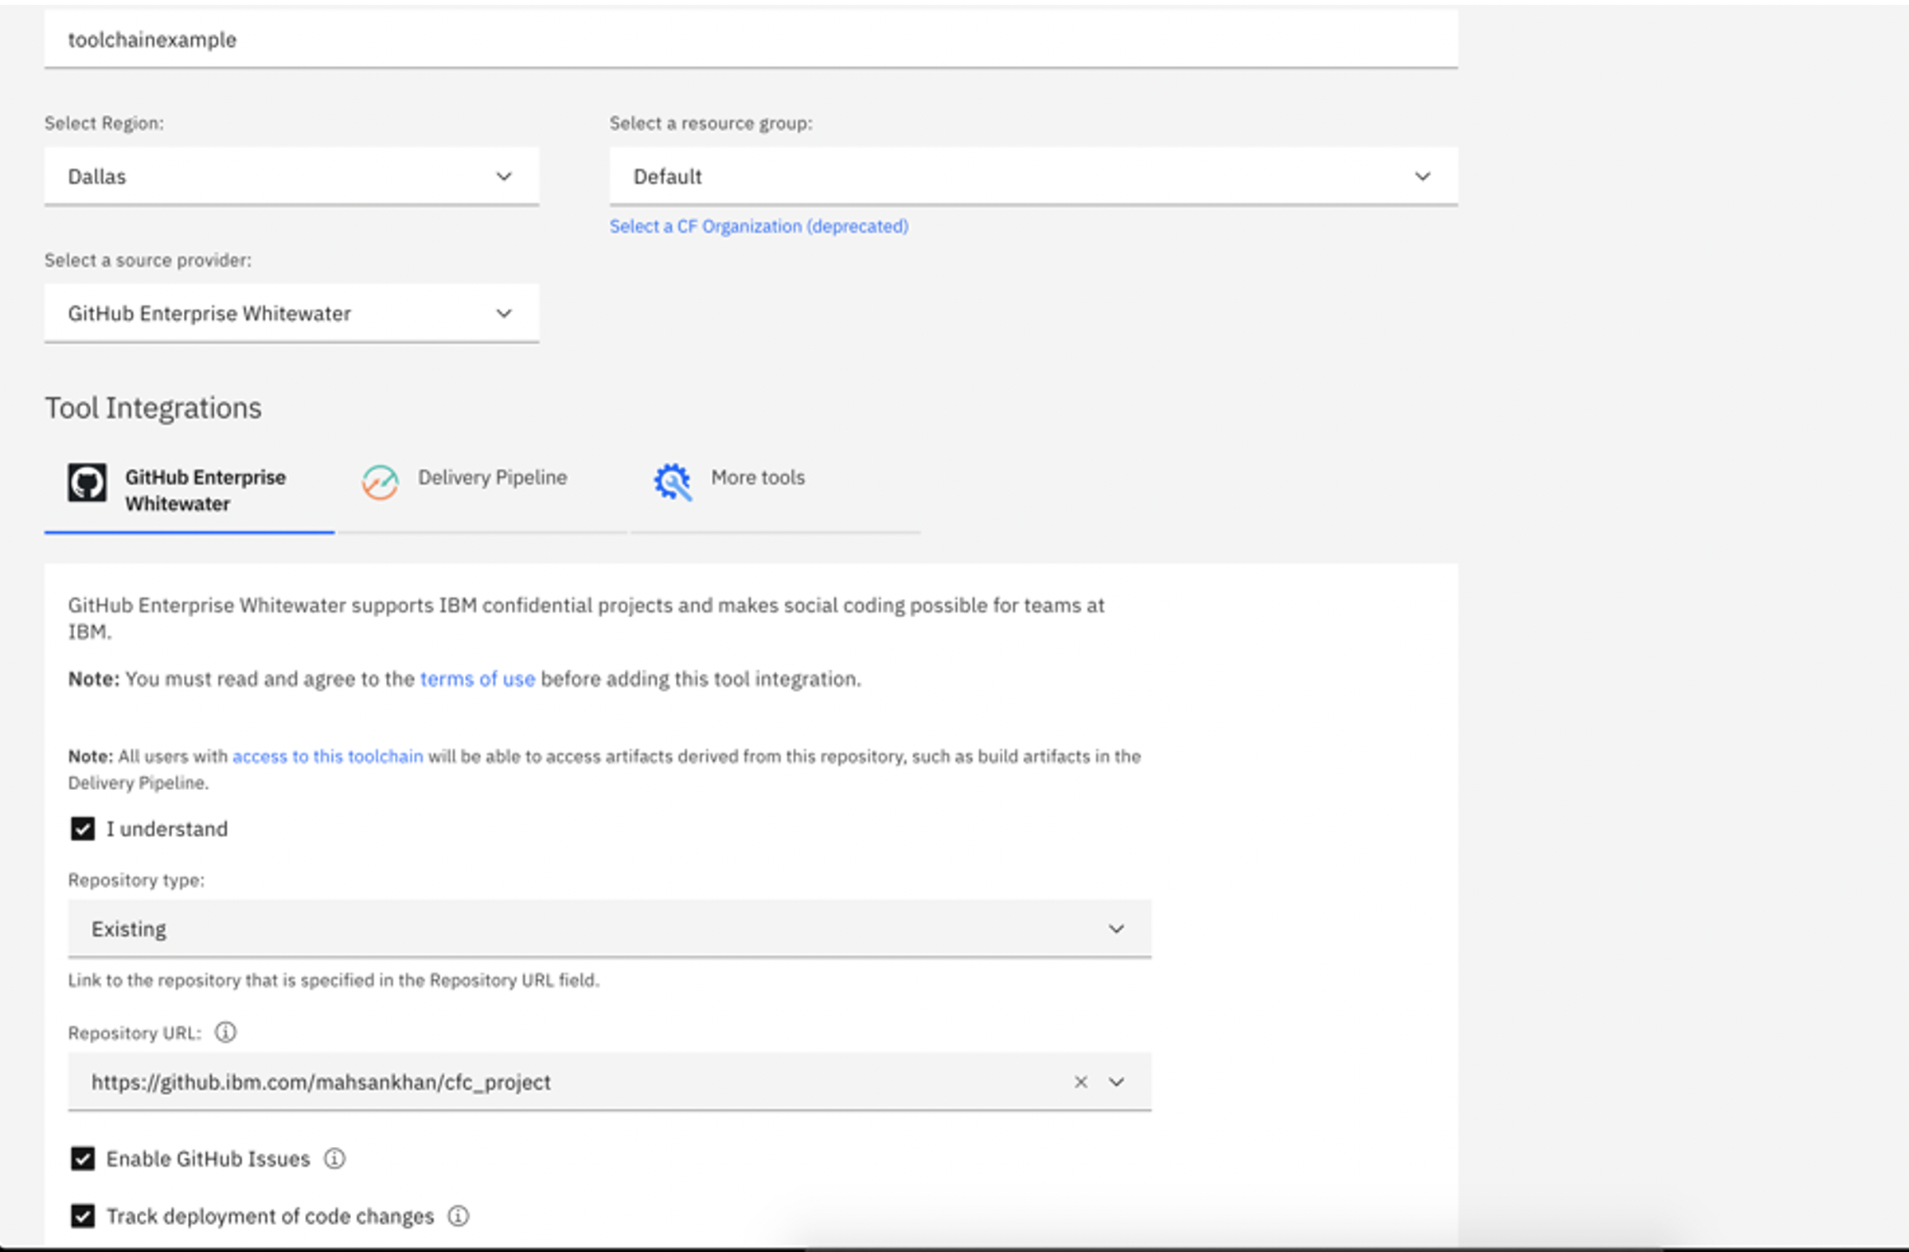Open the Select Region dropdown showing Dallas
The width and height of the screenshot is (1909, 1252).
(x=291, y=177)
